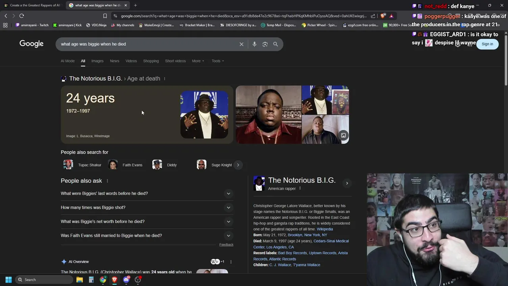This screenshot has width=508, height=286.
Task: Open the Google logo homepage
Action: [x=31, y=44]
